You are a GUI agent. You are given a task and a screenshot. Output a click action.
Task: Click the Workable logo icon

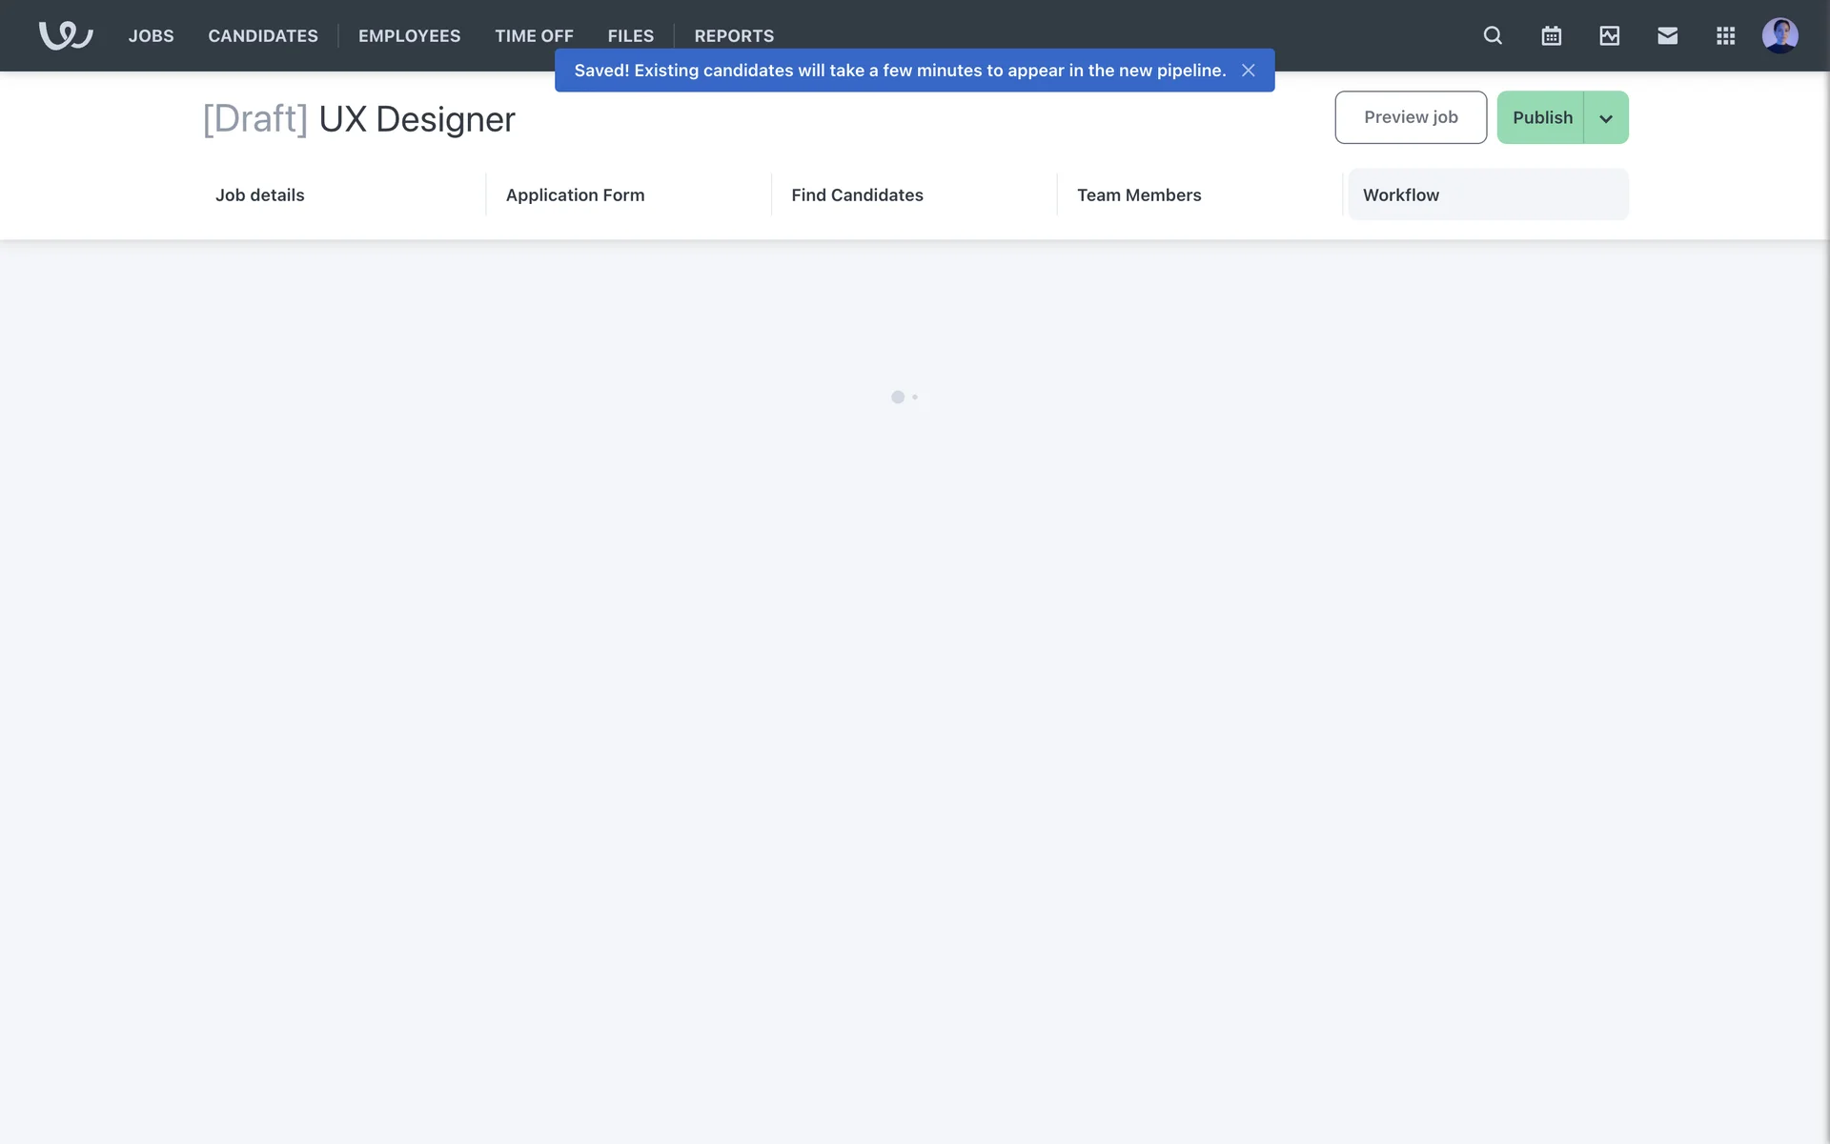[x=65, y=35]
